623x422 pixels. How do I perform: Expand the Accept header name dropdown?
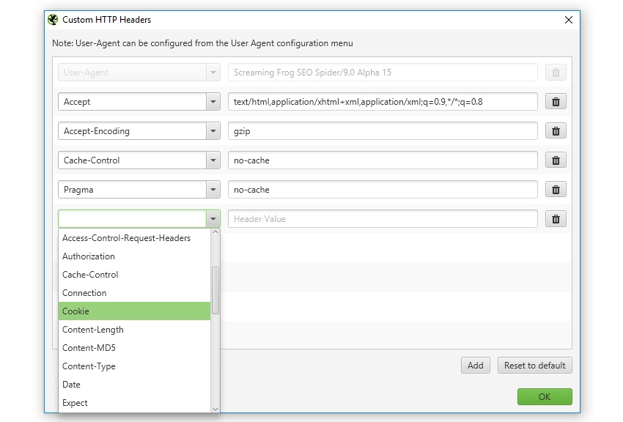tap(213, 102)
